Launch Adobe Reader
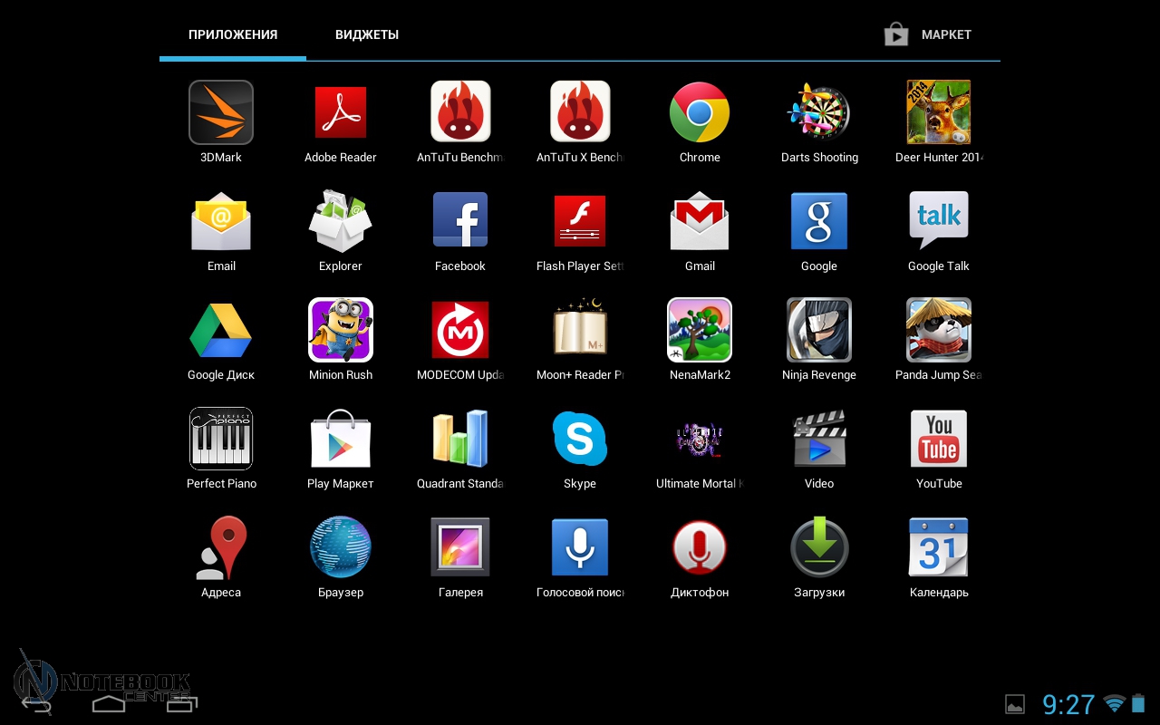 click(x=341, y=112)
